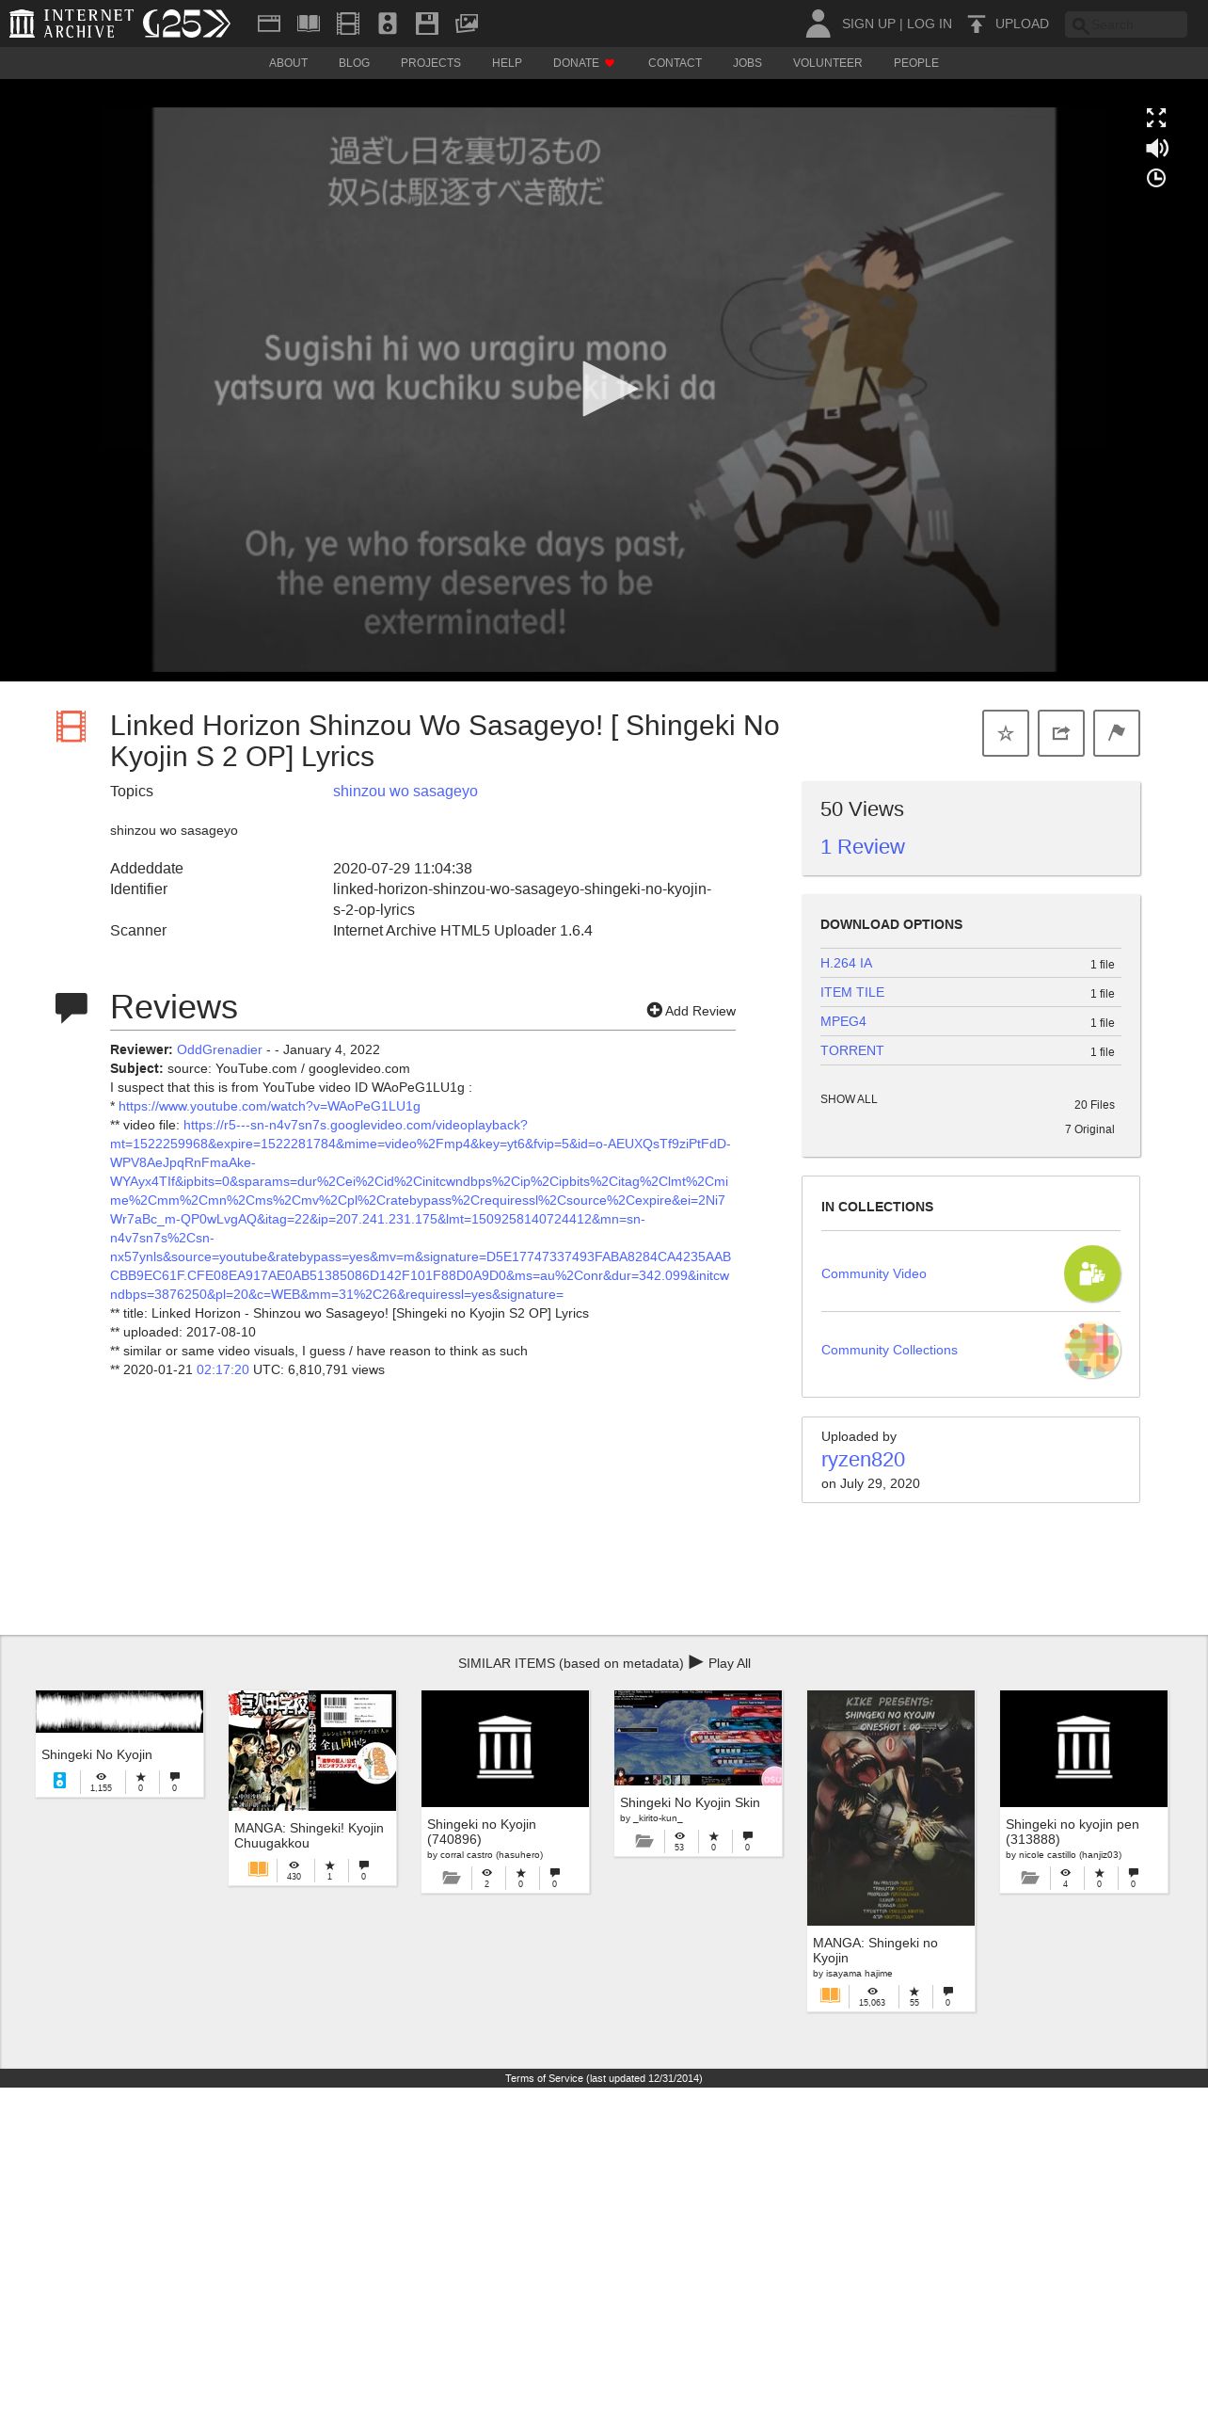Open the youtube.com watch link in review
The height and width of the screenshot is (2417, 1208).
(x=269, y=1106)
